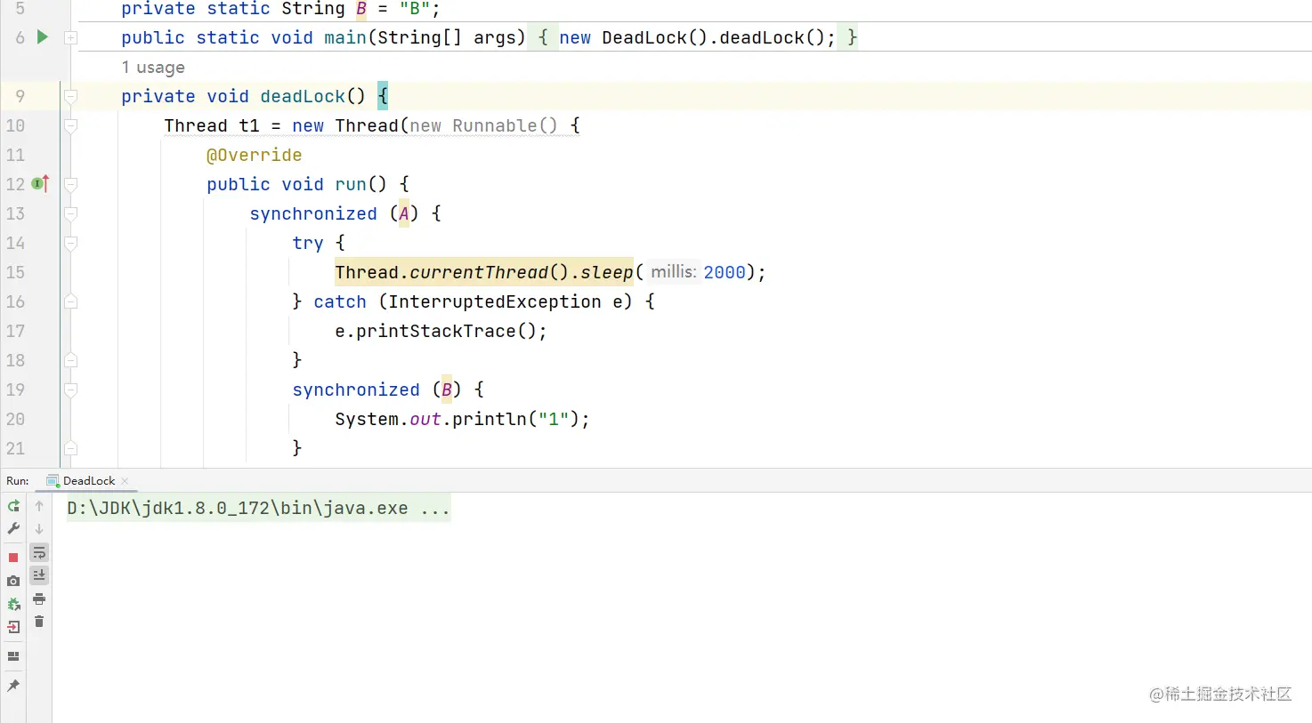Collapse the Thread t1 block at line 10
Image resolution: width=1312 pixels, height=723 pixels.
click(71, 125)
